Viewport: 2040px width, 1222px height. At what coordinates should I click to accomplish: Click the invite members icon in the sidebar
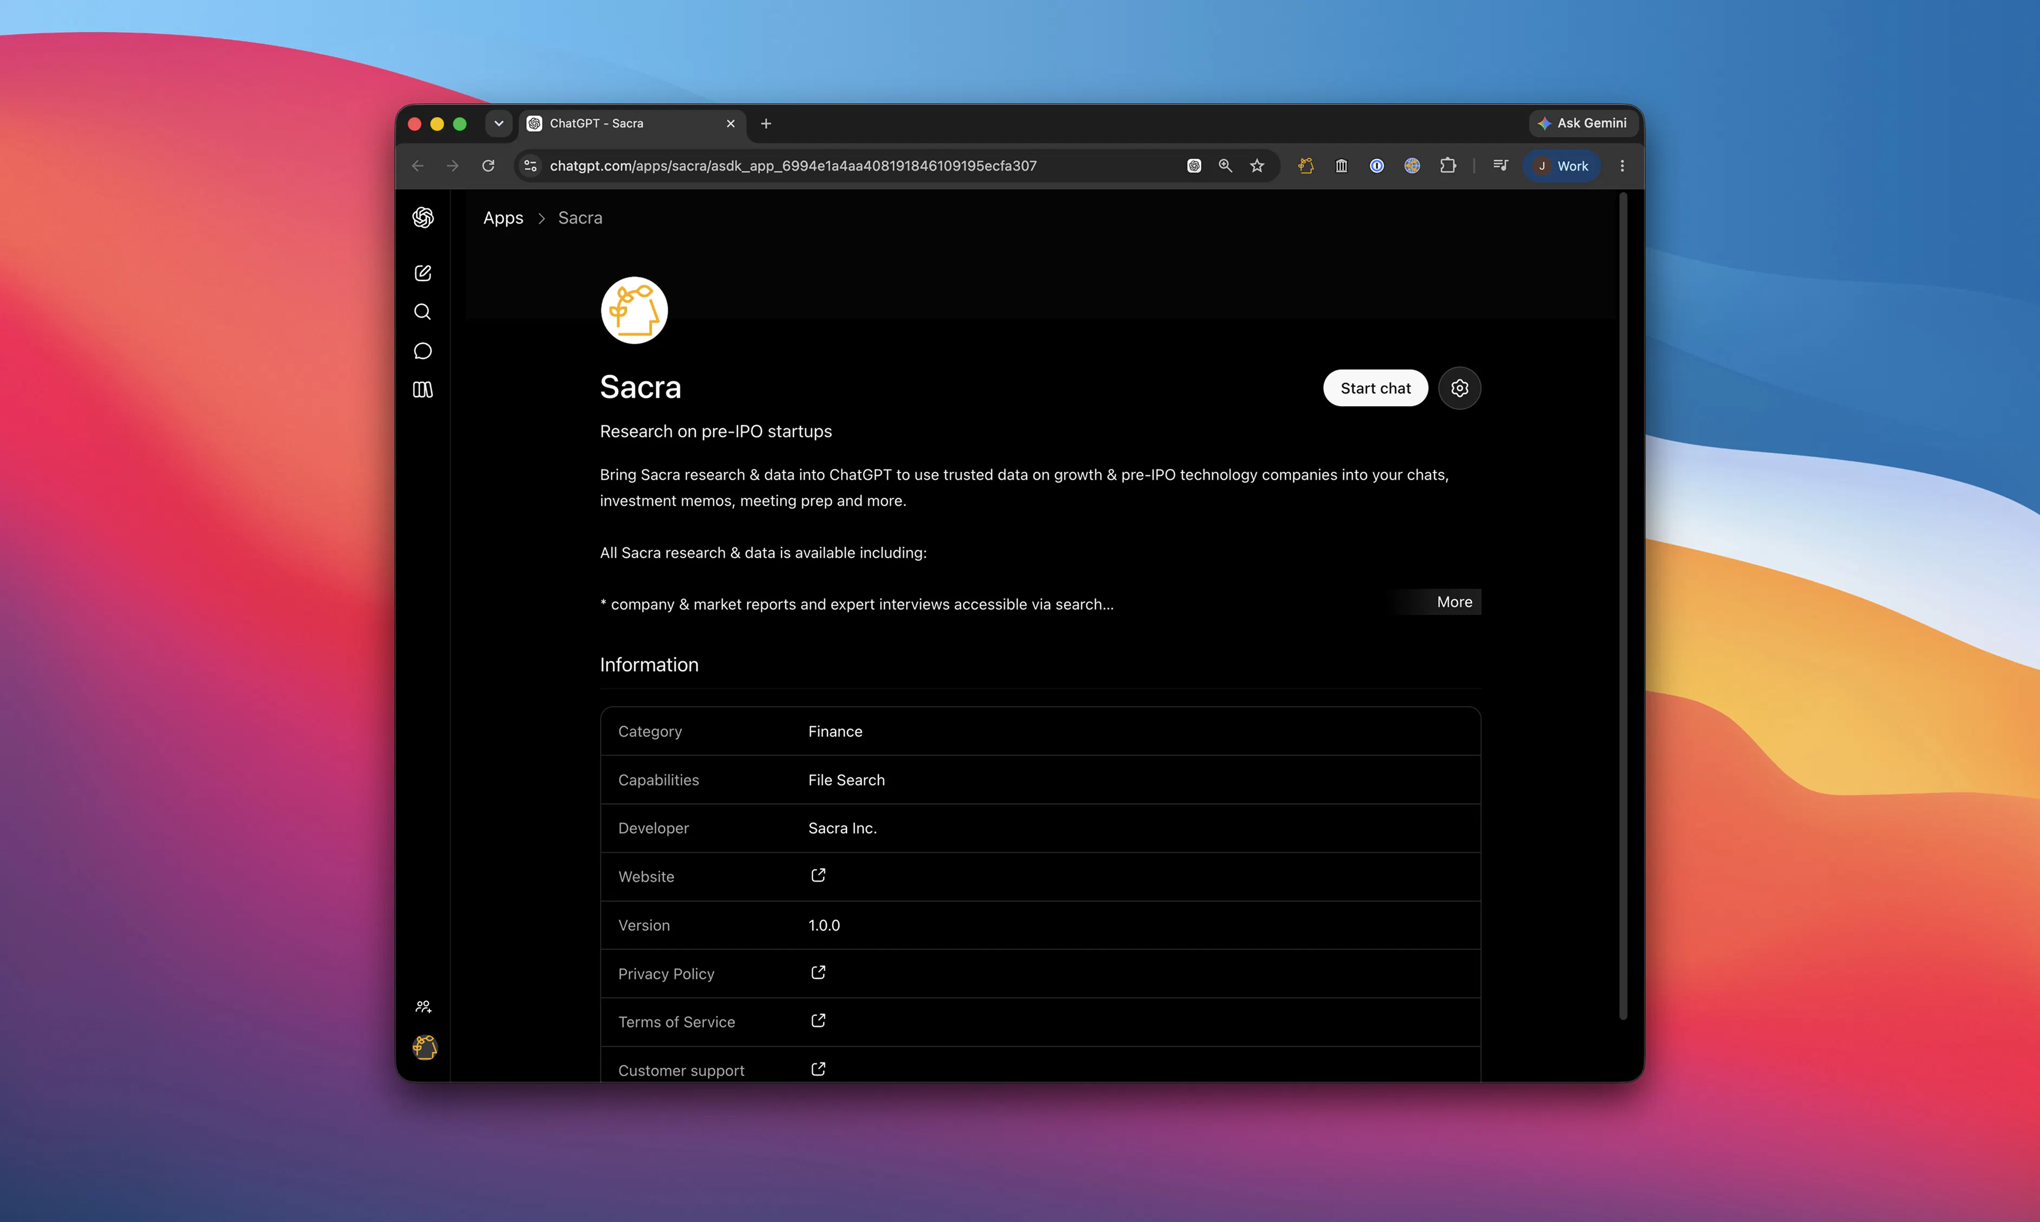423,1007
